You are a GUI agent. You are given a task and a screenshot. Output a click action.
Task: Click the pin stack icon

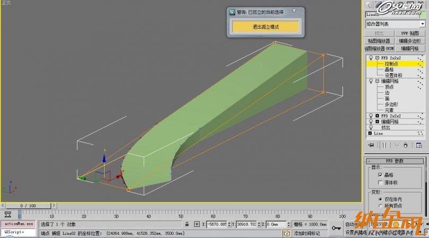(x=372, y=145)
